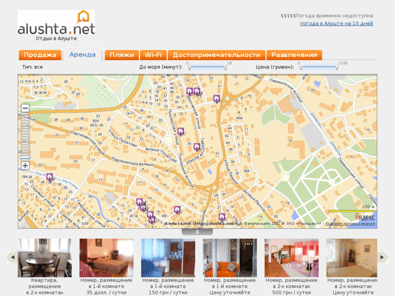
Task: Click the Яндекс logo on the map
Action: 365,217
